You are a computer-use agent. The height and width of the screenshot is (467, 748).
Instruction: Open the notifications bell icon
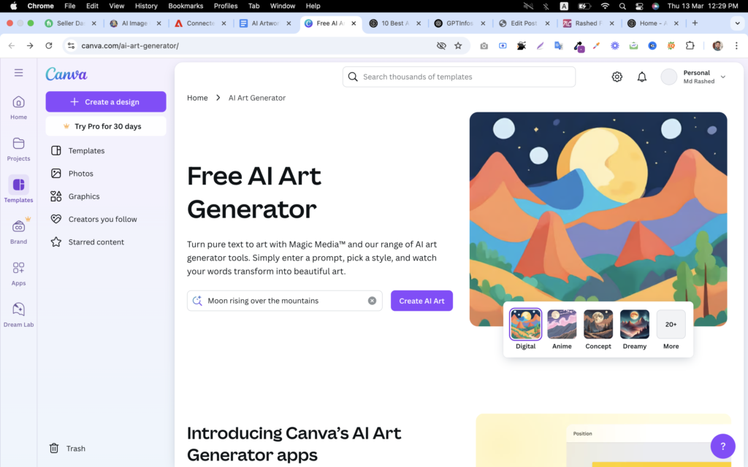pos(641,77)
